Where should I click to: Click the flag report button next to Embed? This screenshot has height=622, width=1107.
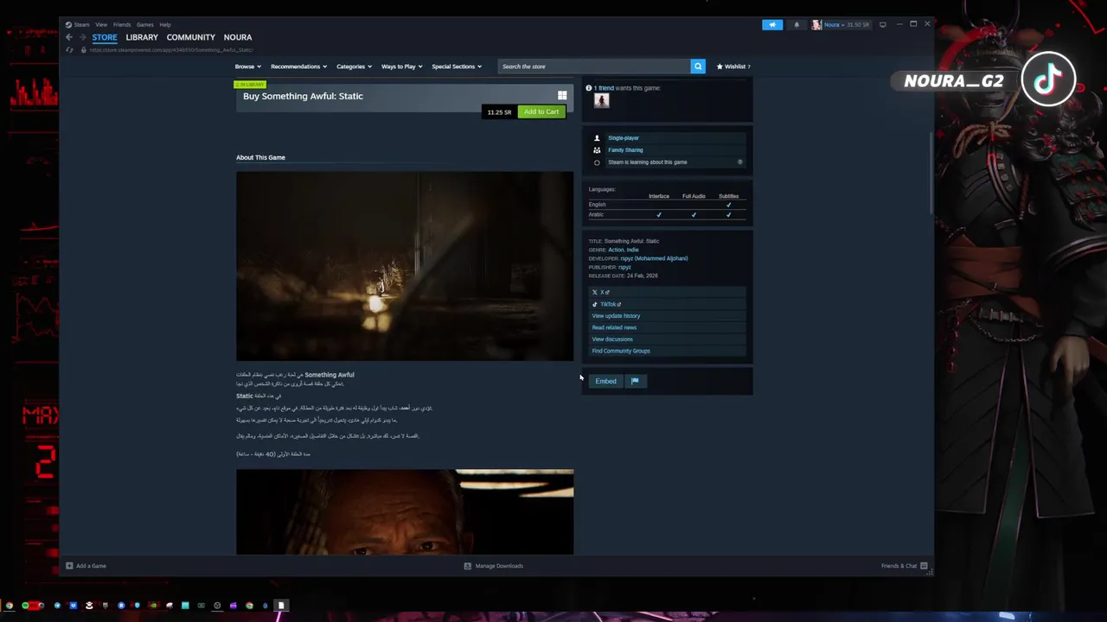635,381
